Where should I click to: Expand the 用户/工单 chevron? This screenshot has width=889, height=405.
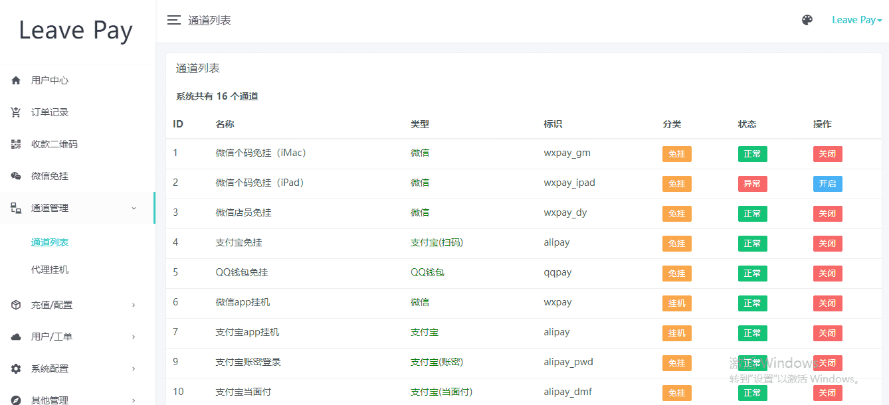coord(134,337)
